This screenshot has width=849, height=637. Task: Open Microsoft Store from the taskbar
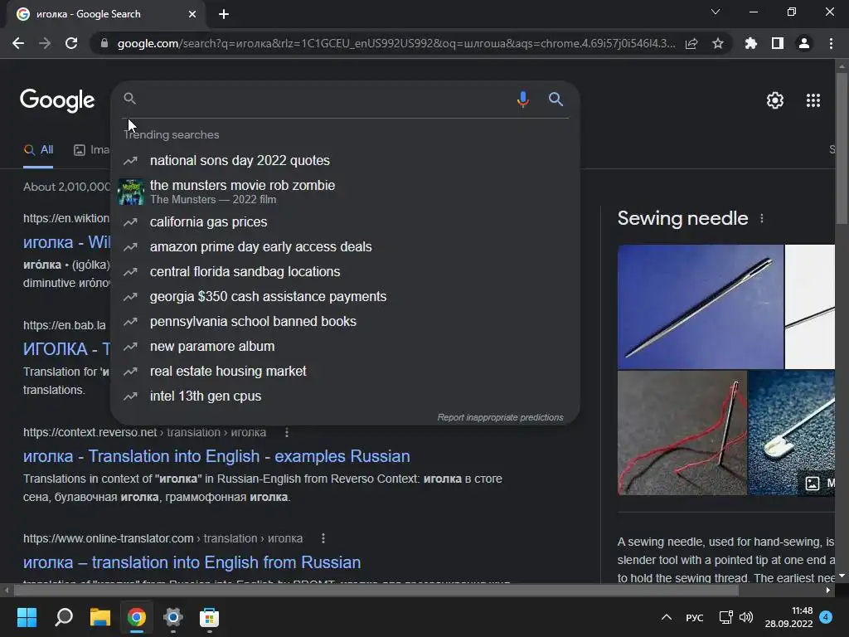click(210, 617)
